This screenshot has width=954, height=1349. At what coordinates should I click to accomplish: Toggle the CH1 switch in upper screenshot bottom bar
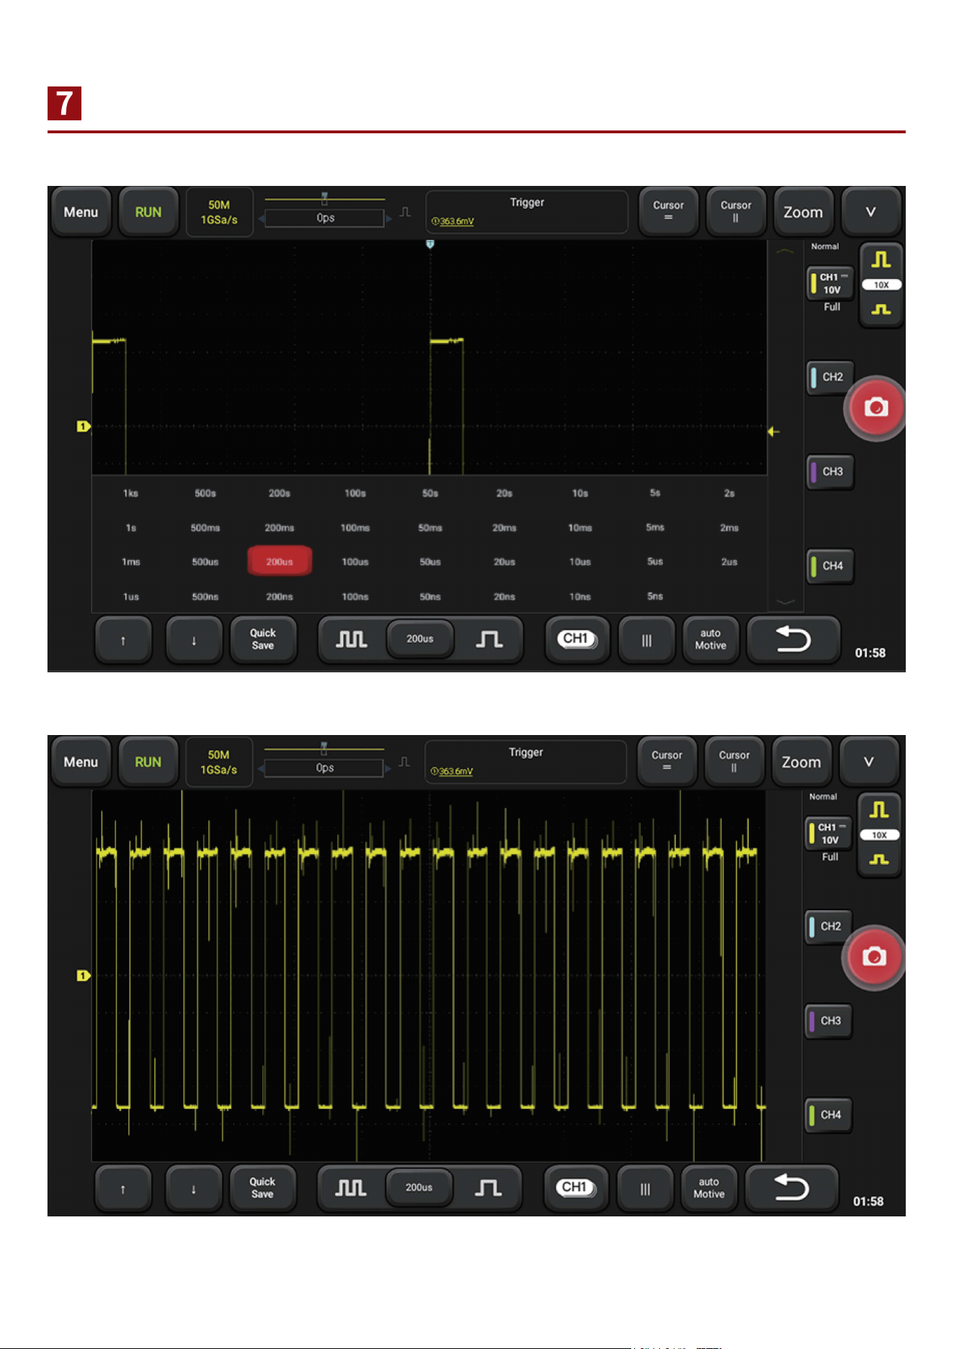pyautogui.click(x=577, y=639)
